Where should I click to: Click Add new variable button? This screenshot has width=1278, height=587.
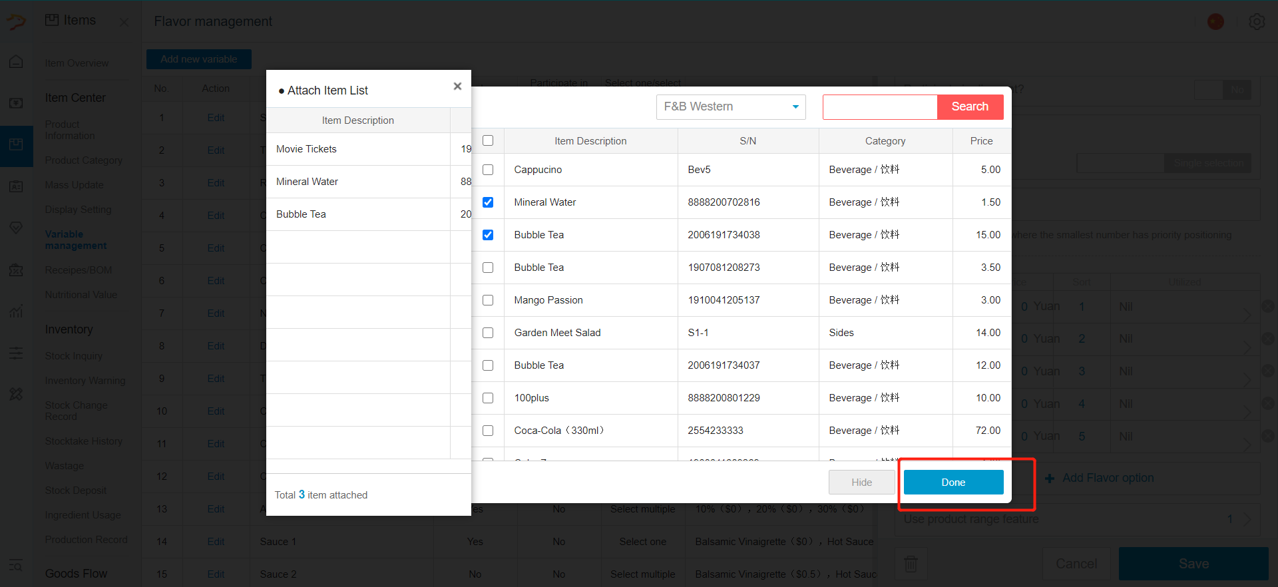(x=199, y=59)
